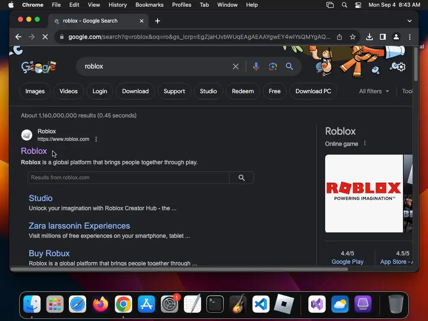Expand the All filters dropdown
This screenshot has height=321, width=428.
[x=374, y=91]
